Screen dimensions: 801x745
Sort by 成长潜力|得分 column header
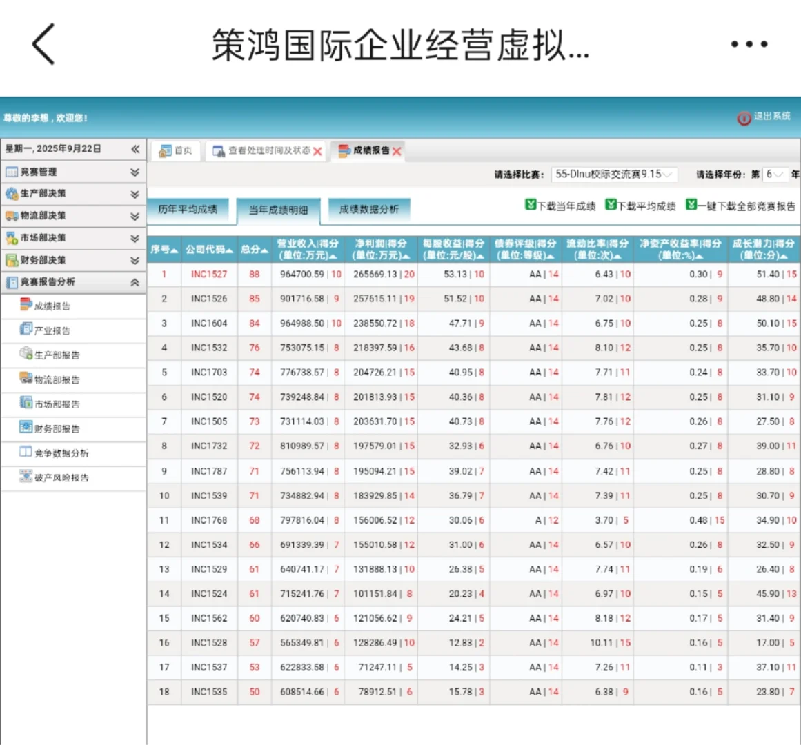point(764,250)
